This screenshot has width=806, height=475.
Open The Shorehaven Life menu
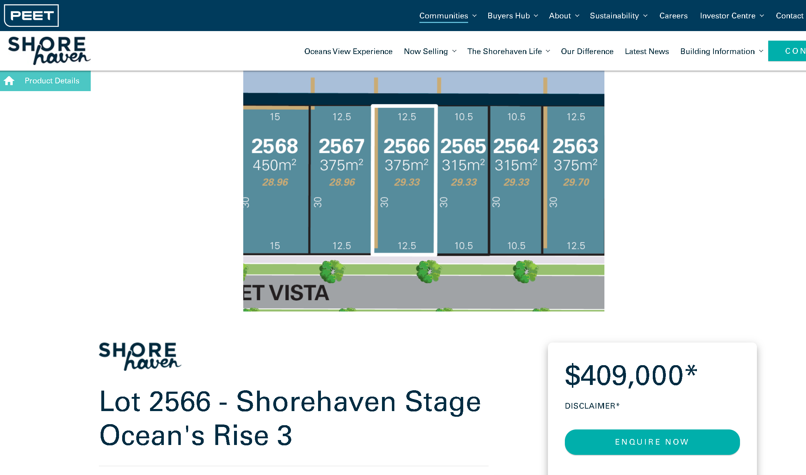[x=505, y=52]
